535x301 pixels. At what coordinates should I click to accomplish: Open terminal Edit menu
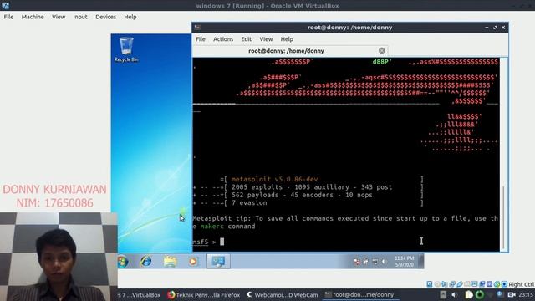pos(246,39)
